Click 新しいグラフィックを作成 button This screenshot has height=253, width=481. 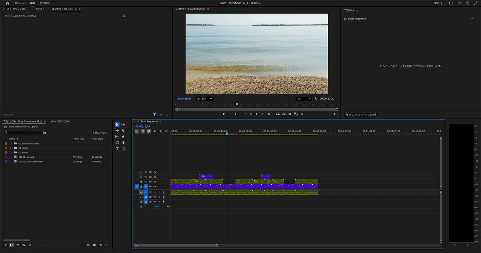pyautogui.click(x=360, y=114)
